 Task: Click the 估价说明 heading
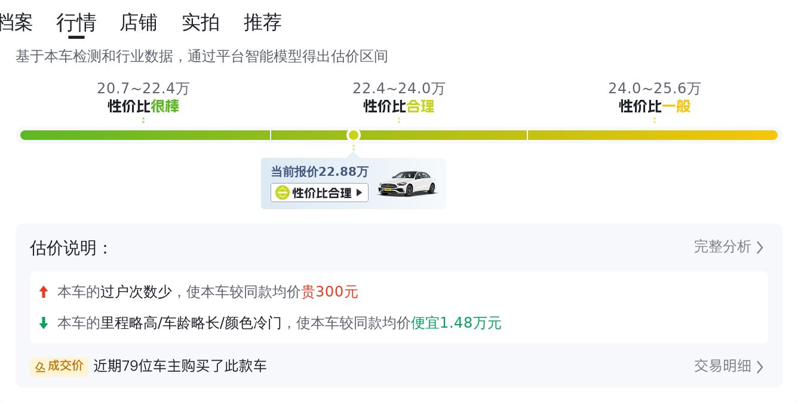tap(70, 248)
